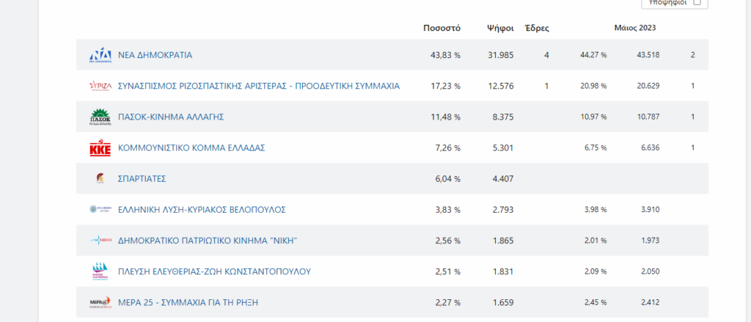The height and width of the screenshot is (322, 751).
Task: Select Νέα Δημοκρατία seats value 4
Action: point(546,55)
